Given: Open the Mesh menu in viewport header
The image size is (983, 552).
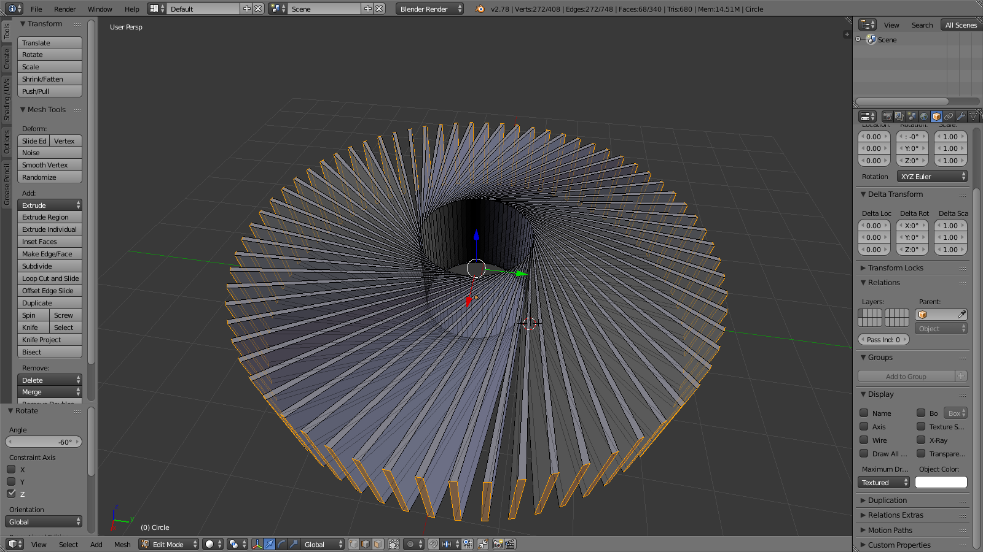Looking at the screenshot, I should coord(122,545).
